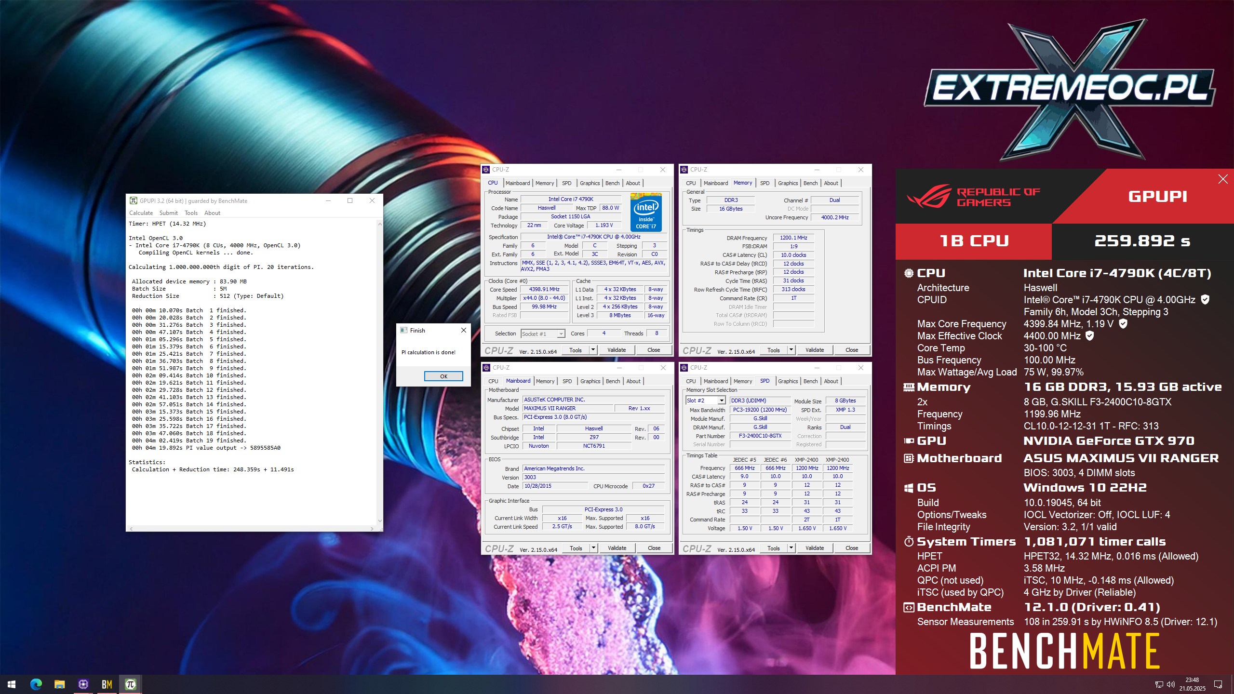Viewport: 1234px width, 694px height.
Task: Expand Tools dropdown arrow in CPU-Z CPU window
Action: tap(593, 350)
